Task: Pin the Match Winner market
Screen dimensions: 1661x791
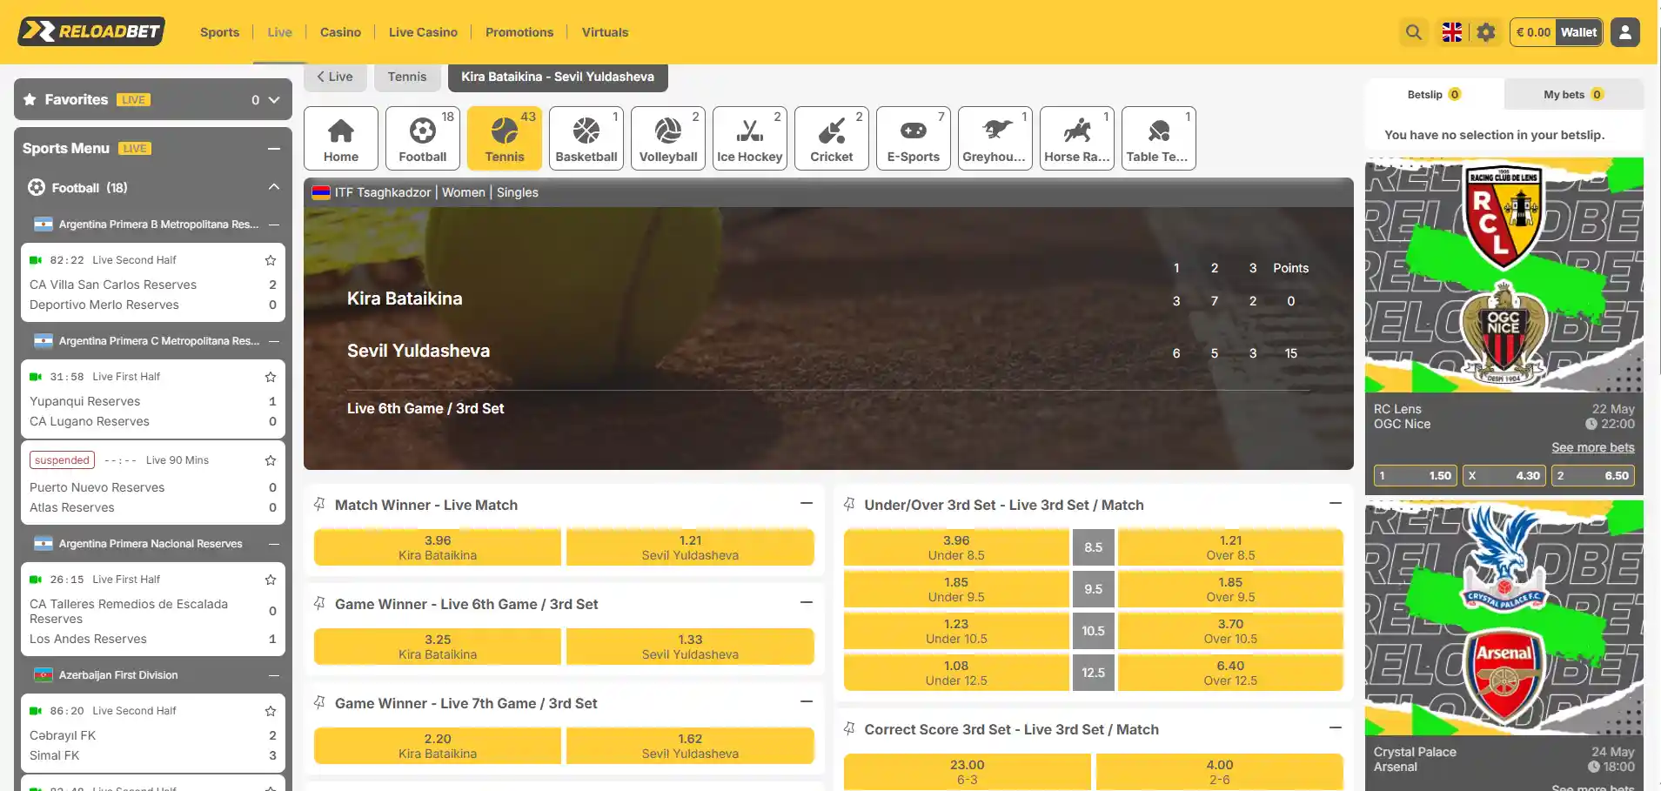Action: (320, 505)
